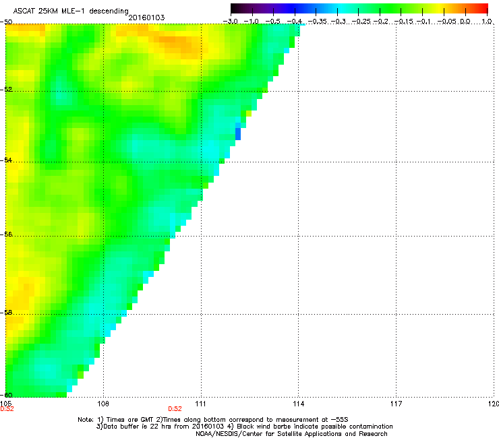This screenshot has height=438, width=499.
Task: Select the -0.5 color scale label
Action: (272, 22)
